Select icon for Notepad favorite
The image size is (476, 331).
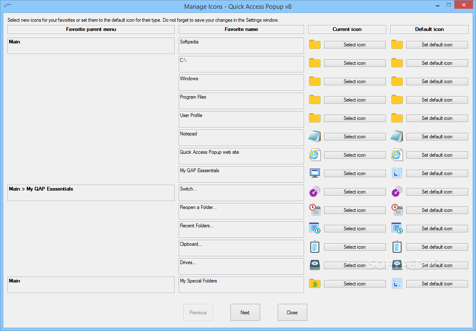tap(354, 137)
